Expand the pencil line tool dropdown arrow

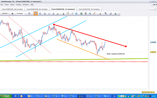97,14
